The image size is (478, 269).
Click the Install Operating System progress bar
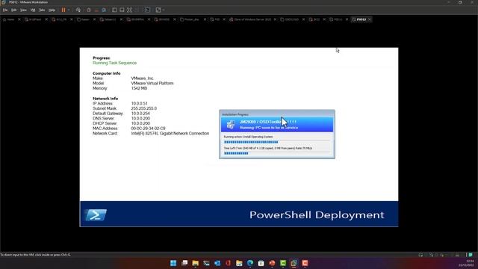[x=277, y=142]
